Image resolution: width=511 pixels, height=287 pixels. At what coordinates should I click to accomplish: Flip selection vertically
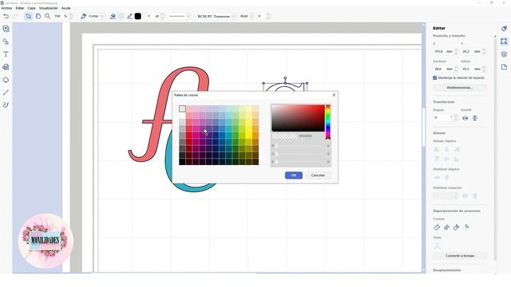coord(475,118)
